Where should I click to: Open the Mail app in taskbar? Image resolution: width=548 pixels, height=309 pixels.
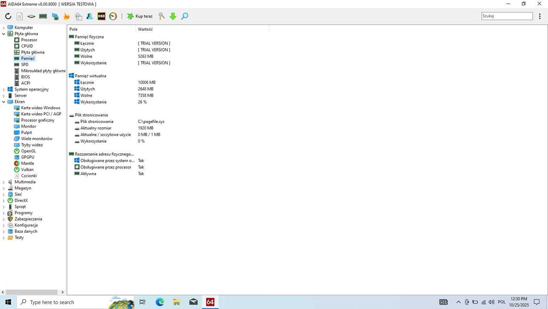(193, 302)
